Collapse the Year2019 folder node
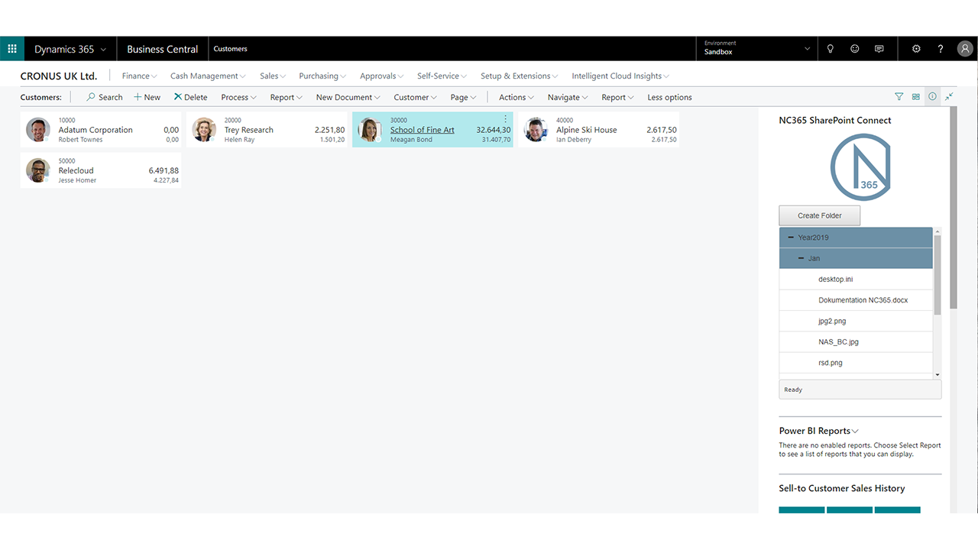This screenshot has width=978, height=550. [791, 238]
